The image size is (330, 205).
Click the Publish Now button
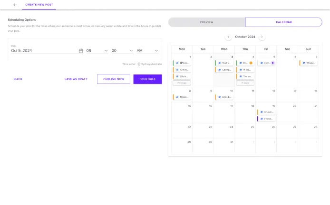114,79
